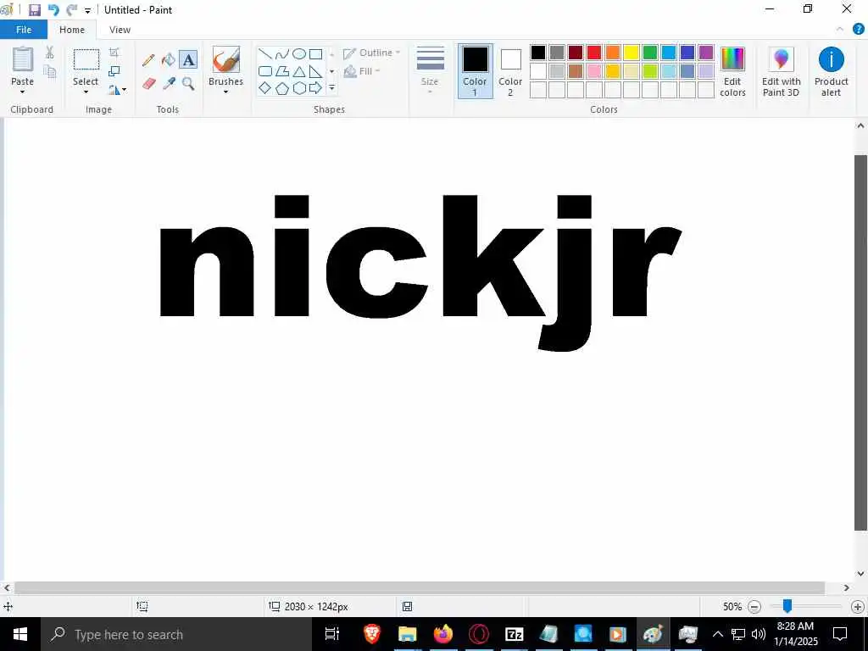868x651 pixels.
Task: Select the Text tool
Action: (189, 60)
